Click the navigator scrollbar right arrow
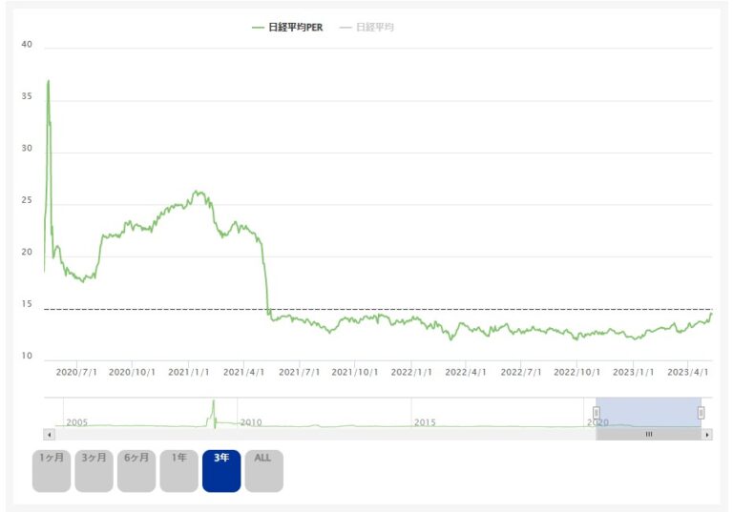Viewport: 733px width, 512px height. pyautogui.click(x=707, y=434)
